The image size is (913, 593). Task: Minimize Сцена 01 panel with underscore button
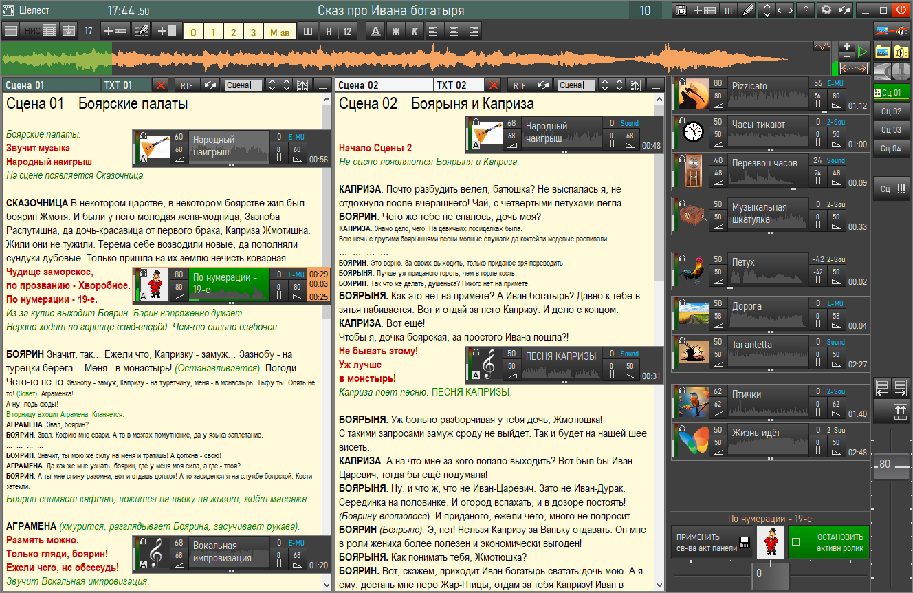tap(322, 85)
